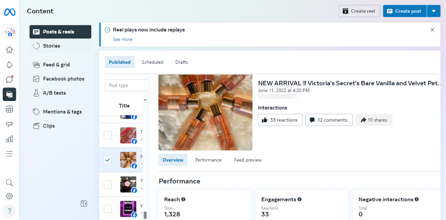Screen dimensions: 446x220
Task: Click the Search magnifier icon in sidebar
Action: [9, 183]
